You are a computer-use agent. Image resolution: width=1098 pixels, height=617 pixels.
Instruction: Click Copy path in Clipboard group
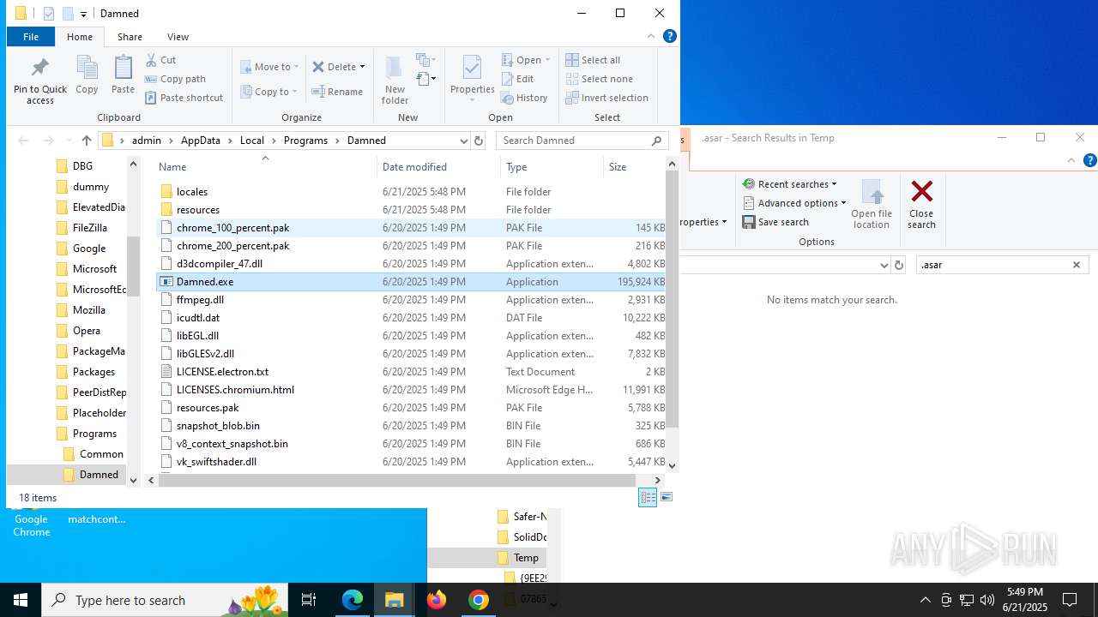[x=175, y=79]
